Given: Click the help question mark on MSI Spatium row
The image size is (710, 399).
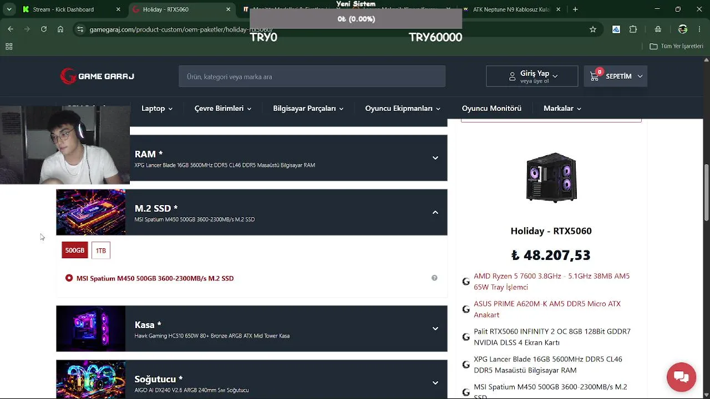Looking at the screenshot, I should [434, 278].
